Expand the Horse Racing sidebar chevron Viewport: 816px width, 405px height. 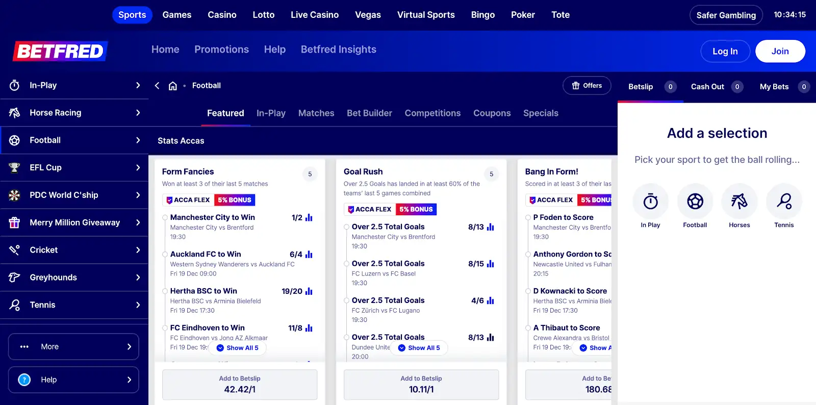pos(138,113)
